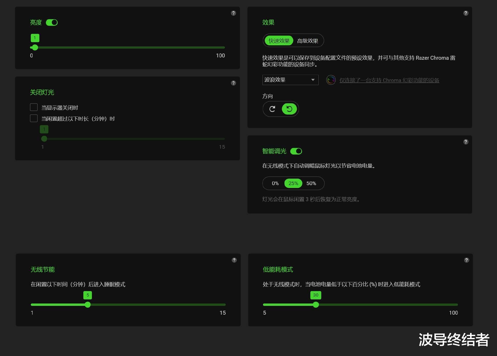Open the 波浪效果 effect dropdown
Screen dimensions: 497x356
pyautogui.click(x=290, y=80)
